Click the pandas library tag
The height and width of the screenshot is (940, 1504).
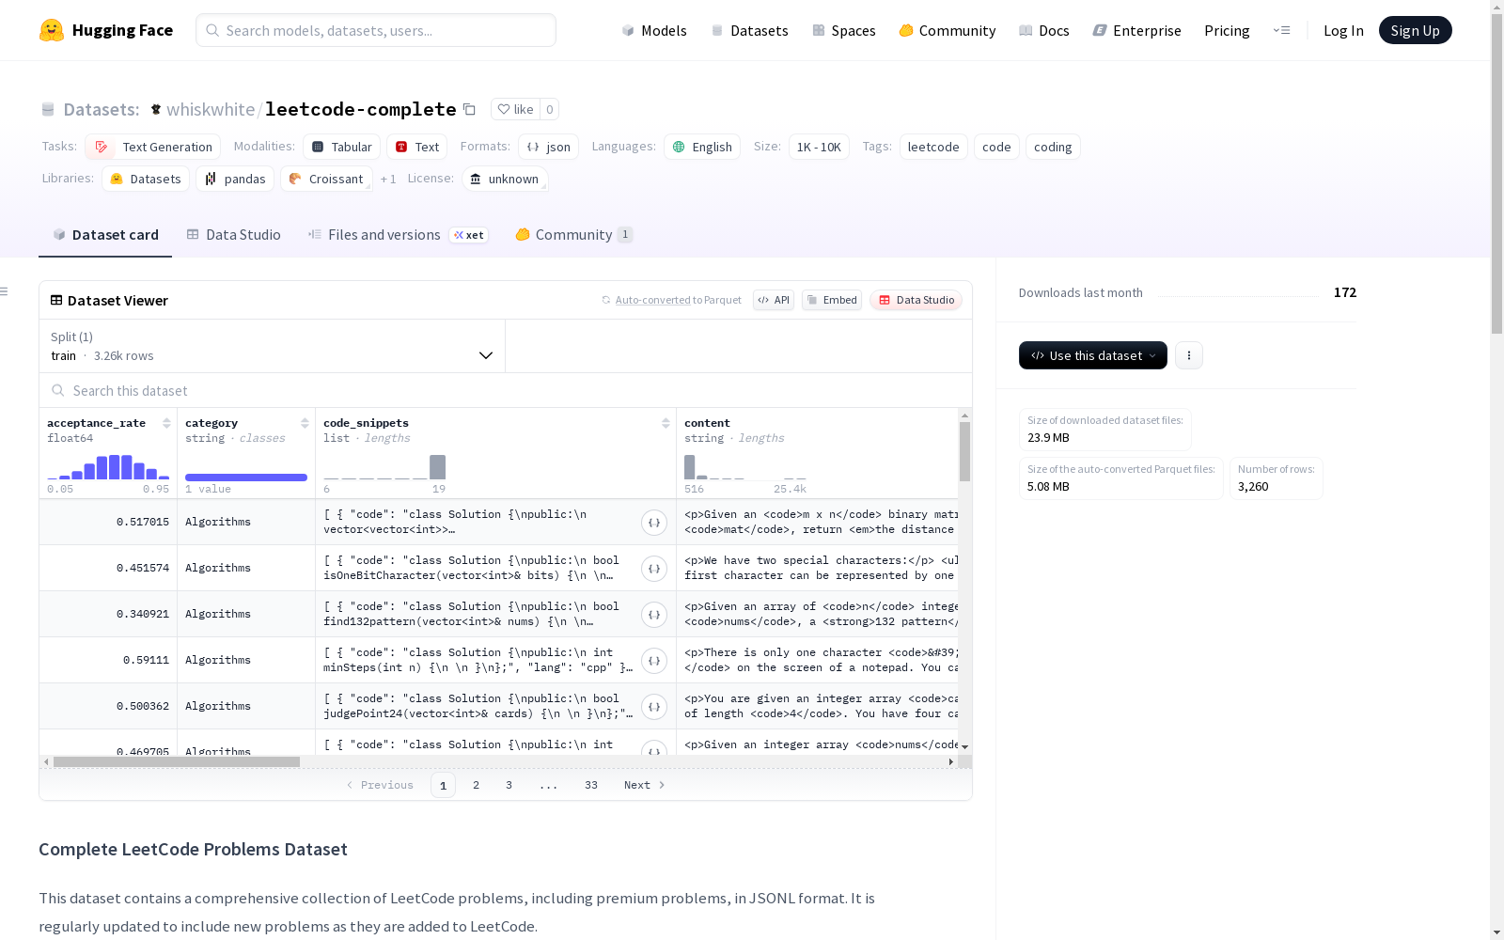point(235,179)
